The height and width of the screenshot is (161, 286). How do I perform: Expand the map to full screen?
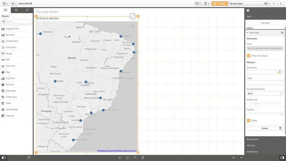133,16
